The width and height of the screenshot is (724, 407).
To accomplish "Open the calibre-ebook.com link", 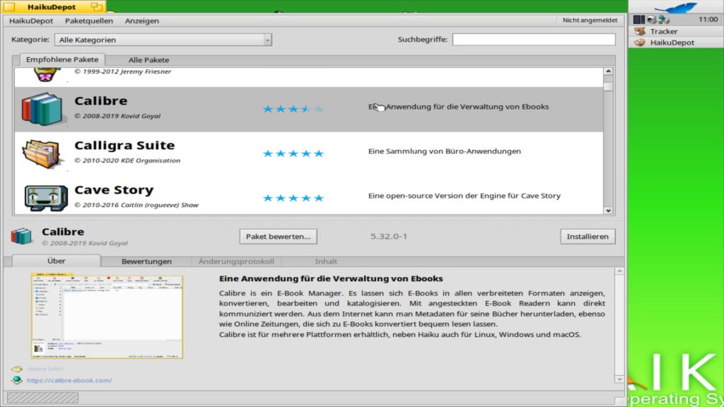I will click(69, 380).
